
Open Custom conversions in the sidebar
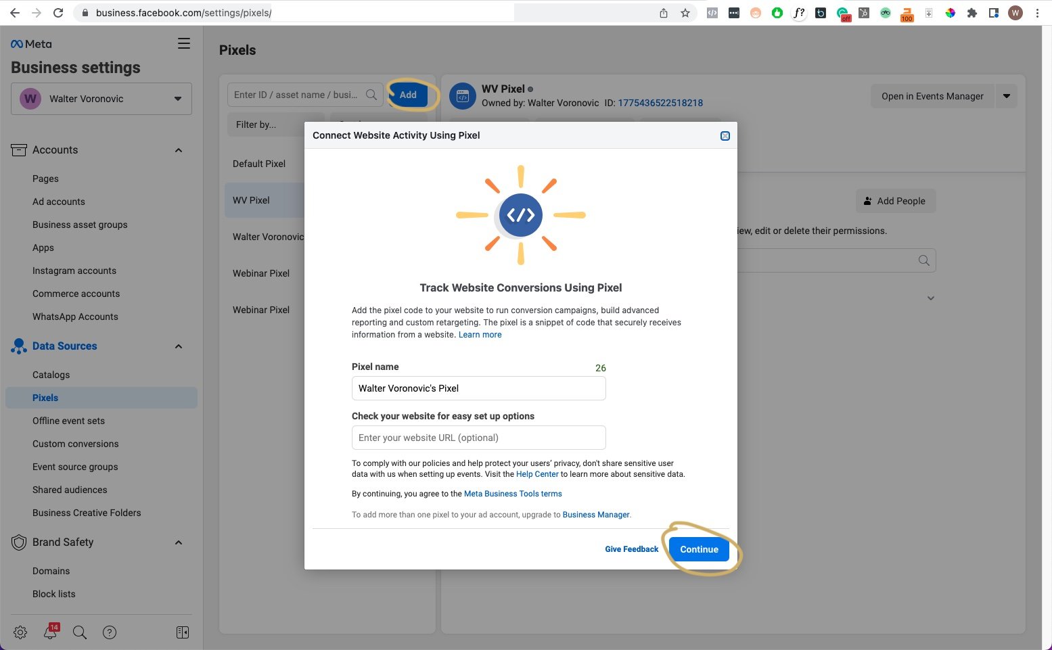pyautogui.click(x=76, y=444)
